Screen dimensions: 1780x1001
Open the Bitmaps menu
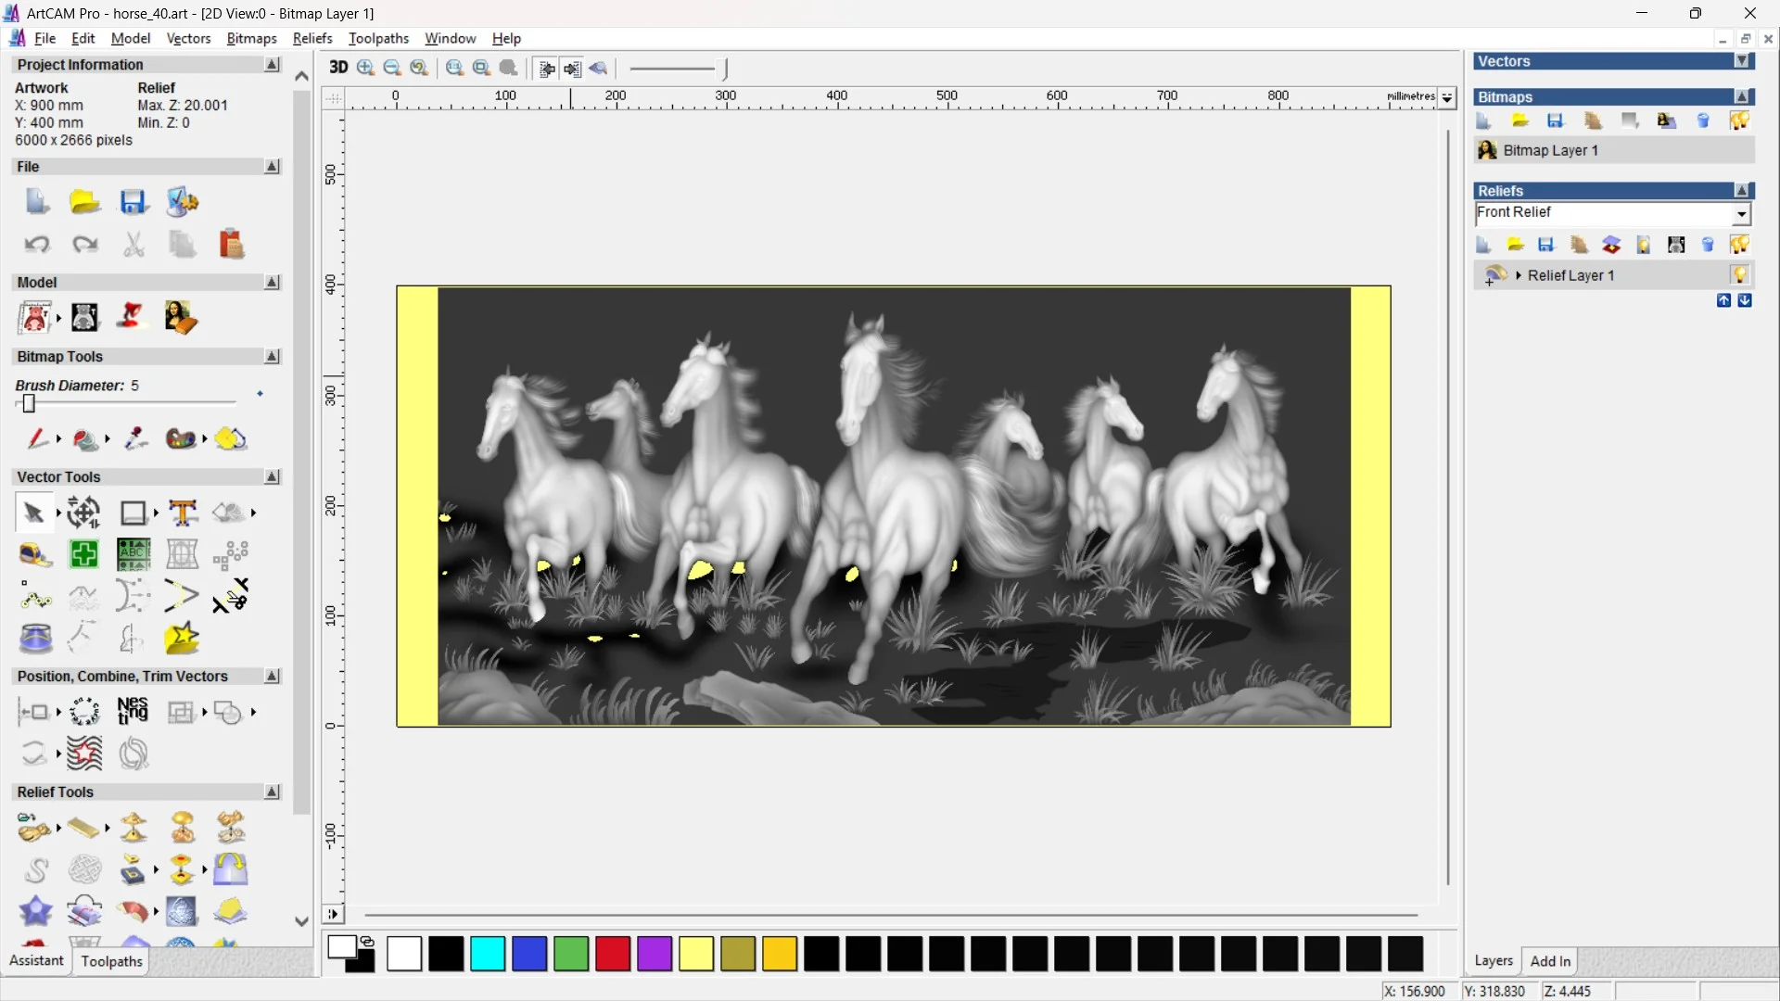[250, 38]
